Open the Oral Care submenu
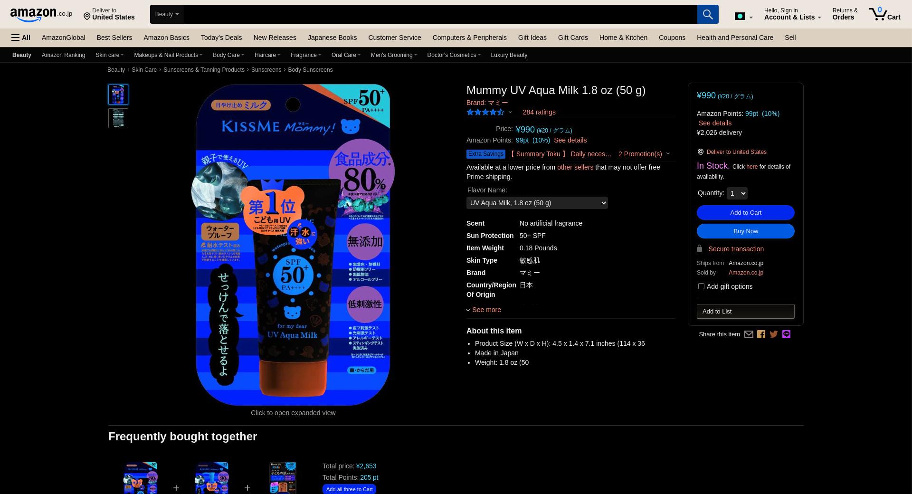 point(346,55)
